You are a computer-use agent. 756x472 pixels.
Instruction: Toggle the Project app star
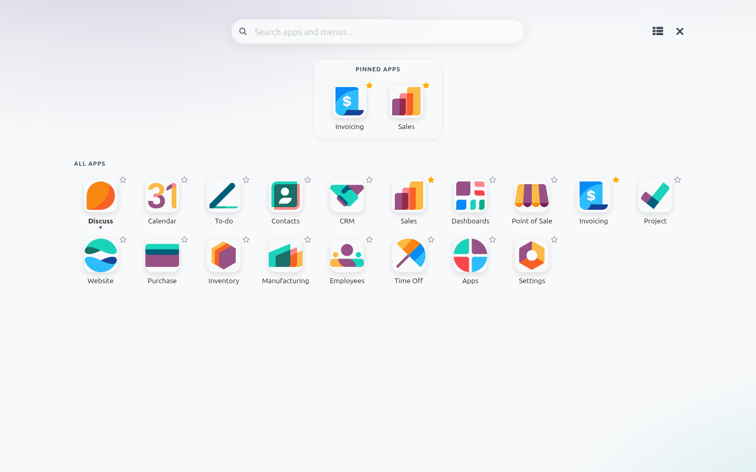tap(678, 180)
